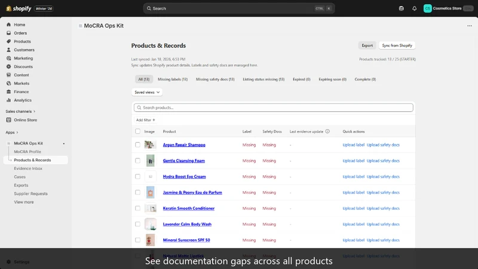This screenshot has height=269, width=478.
Task: Open the Hydra Boost Eye Cream link
Action: tap(184, 176)
